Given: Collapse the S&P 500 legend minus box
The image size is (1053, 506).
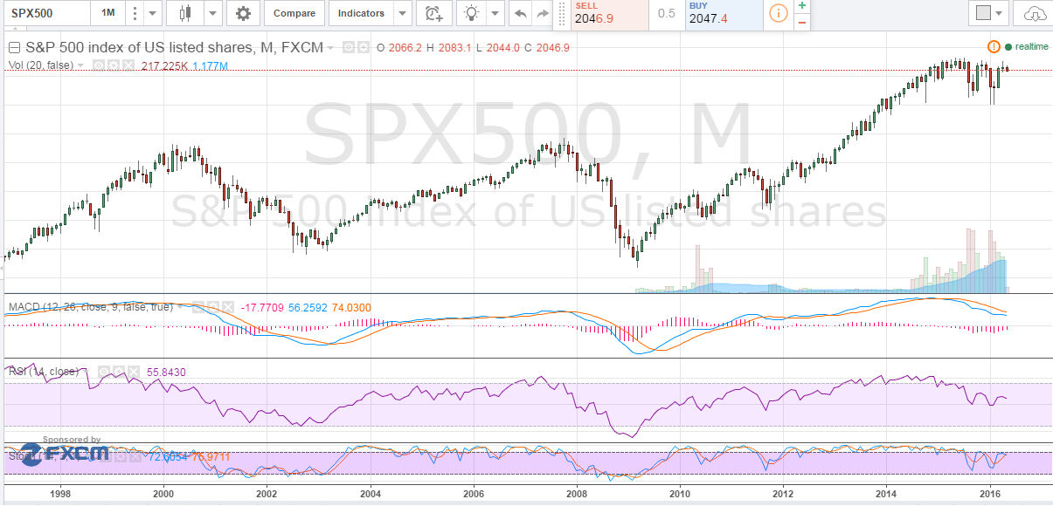Looking at the screenshot, I should [x=14, y=48].
